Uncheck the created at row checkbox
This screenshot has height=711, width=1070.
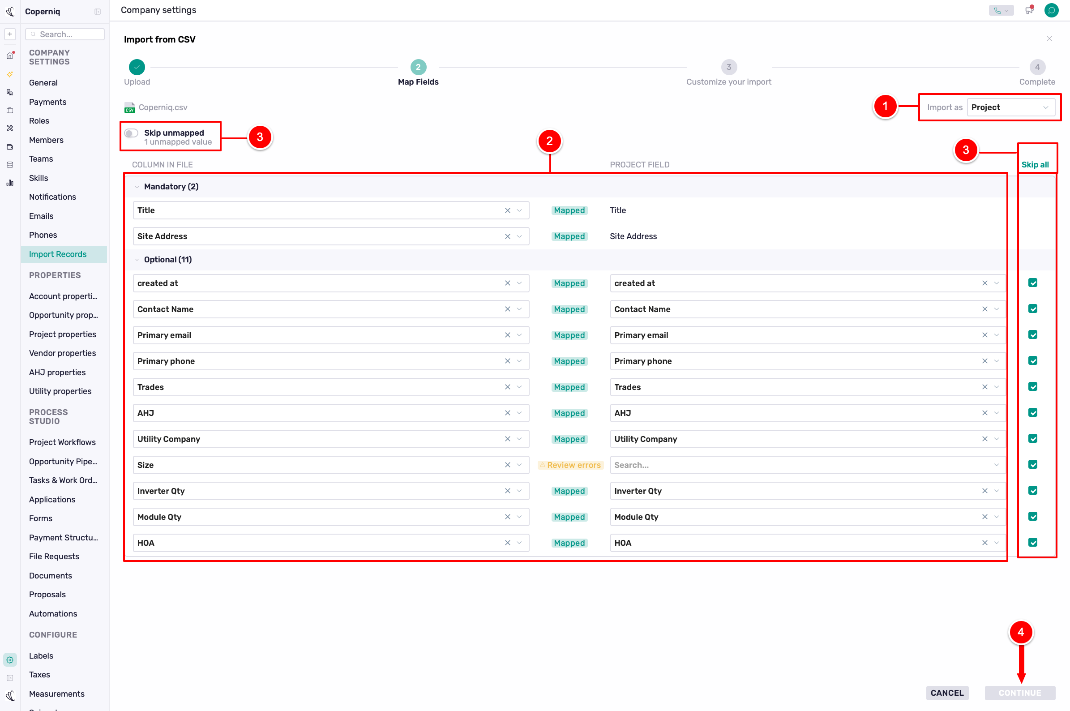[1033, 283]
